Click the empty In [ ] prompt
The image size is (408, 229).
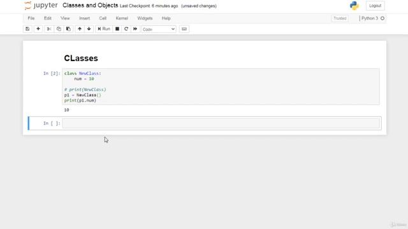52,123
